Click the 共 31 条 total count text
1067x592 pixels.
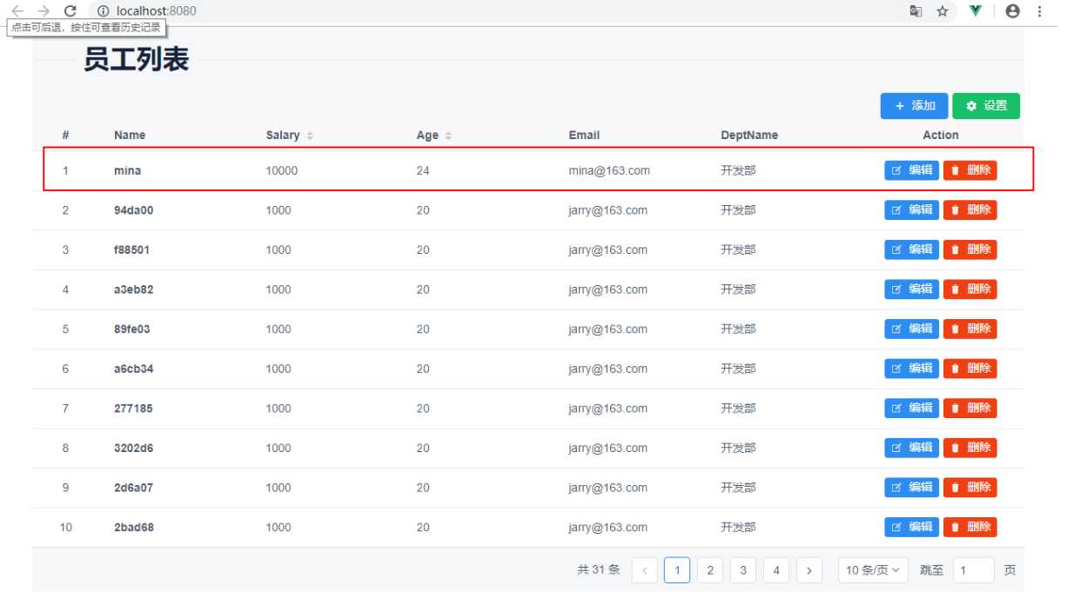[599, 570]
